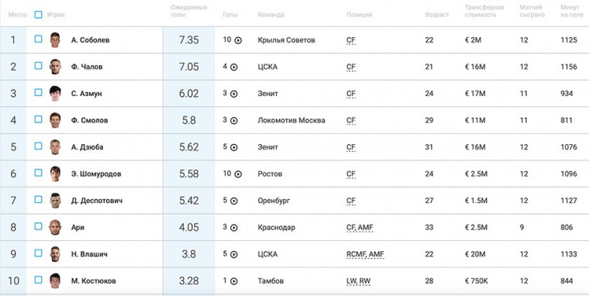
Task: Play А. Дзюба goal clips
Action: coord(233,147)
